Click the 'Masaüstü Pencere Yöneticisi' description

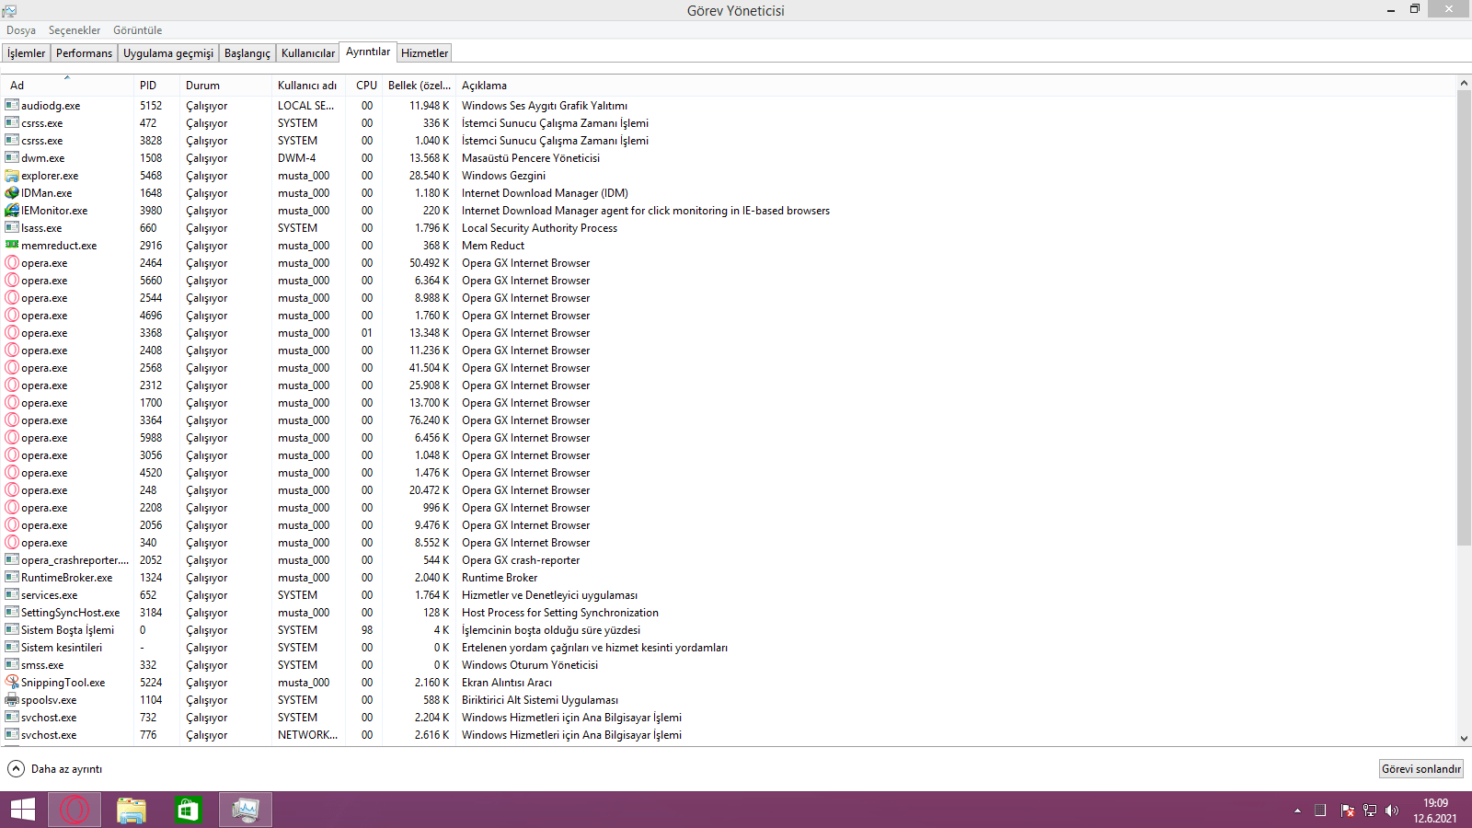(x=531, y=158)
